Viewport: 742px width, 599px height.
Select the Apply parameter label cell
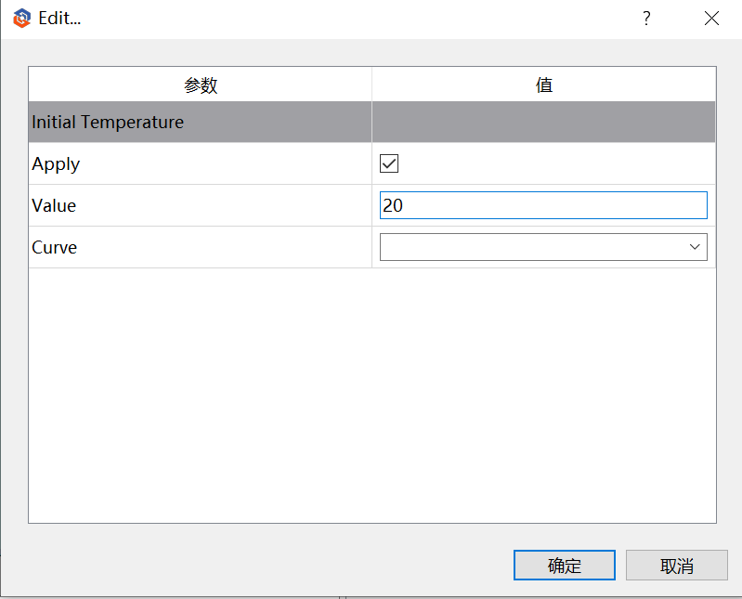[x=201, y=163]
